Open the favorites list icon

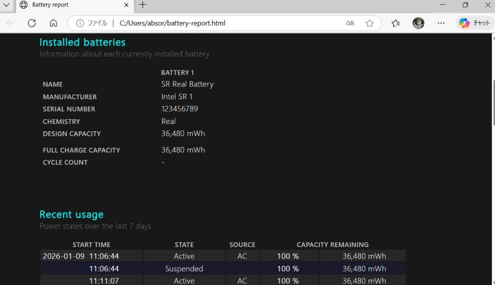(396, 23)
